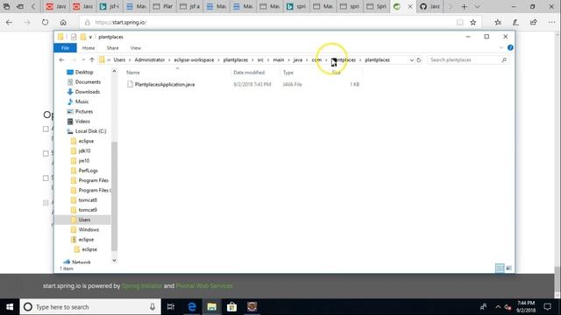
Task: Go back in the File Explorer window
Action: pyautogui.click(x=61, y=60)
